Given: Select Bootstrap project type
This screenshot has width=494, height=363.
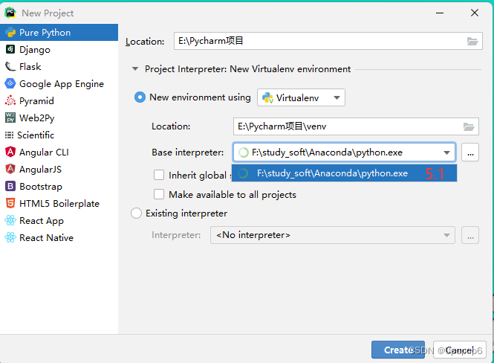Looking at the screenshot, I should point(59,187).
